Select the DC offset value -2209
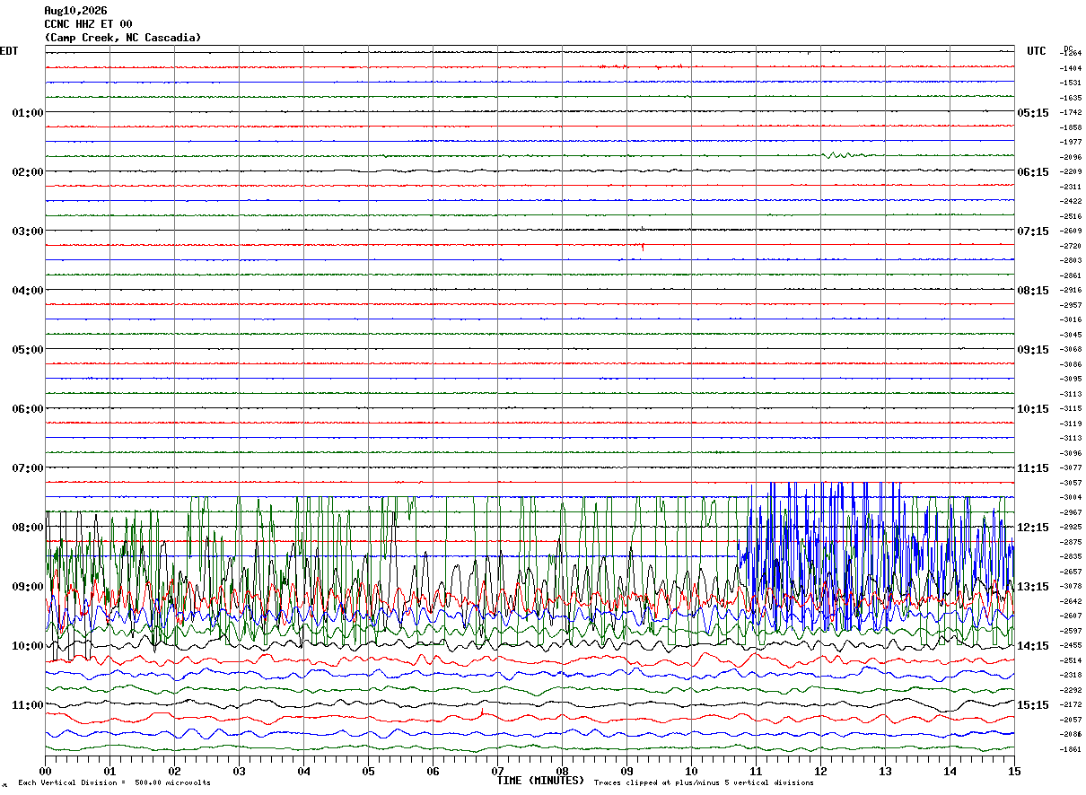Viewport: 1086px width, 795px height. (1070, 171)
